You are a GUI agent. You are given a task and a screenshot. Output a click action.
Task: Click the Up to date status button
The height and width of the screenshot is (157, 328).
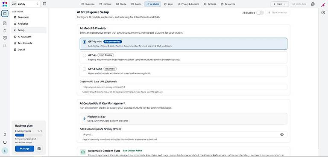click(x=299, y=4)
